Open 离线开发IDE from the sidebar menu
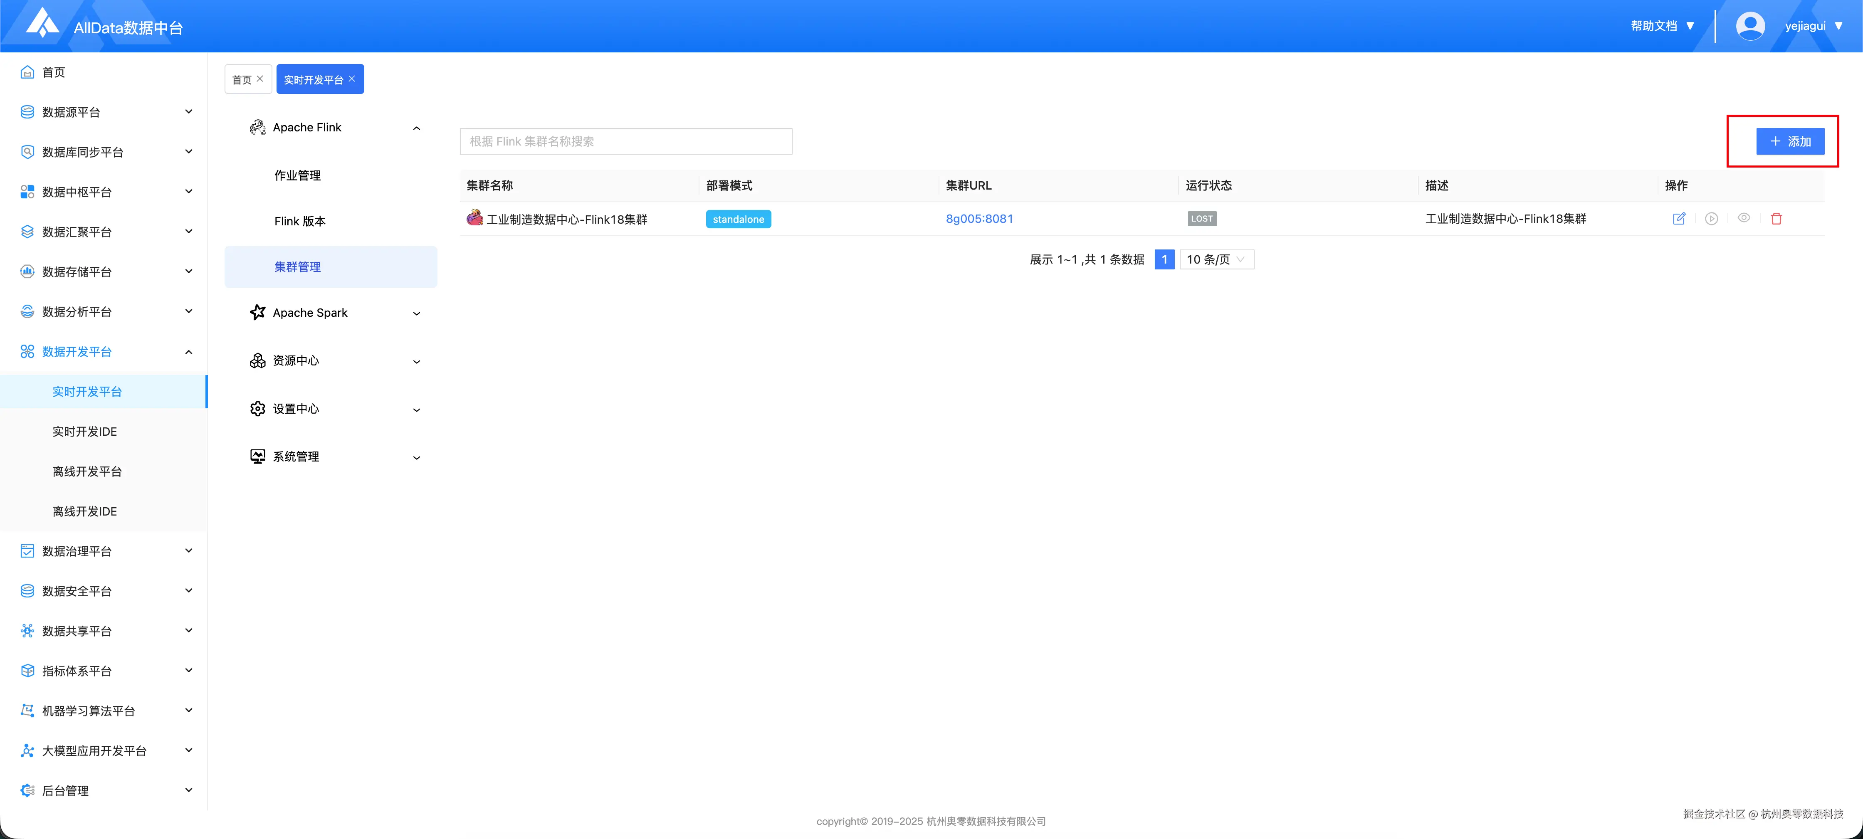1863x839 pixels. pos(84,511)
